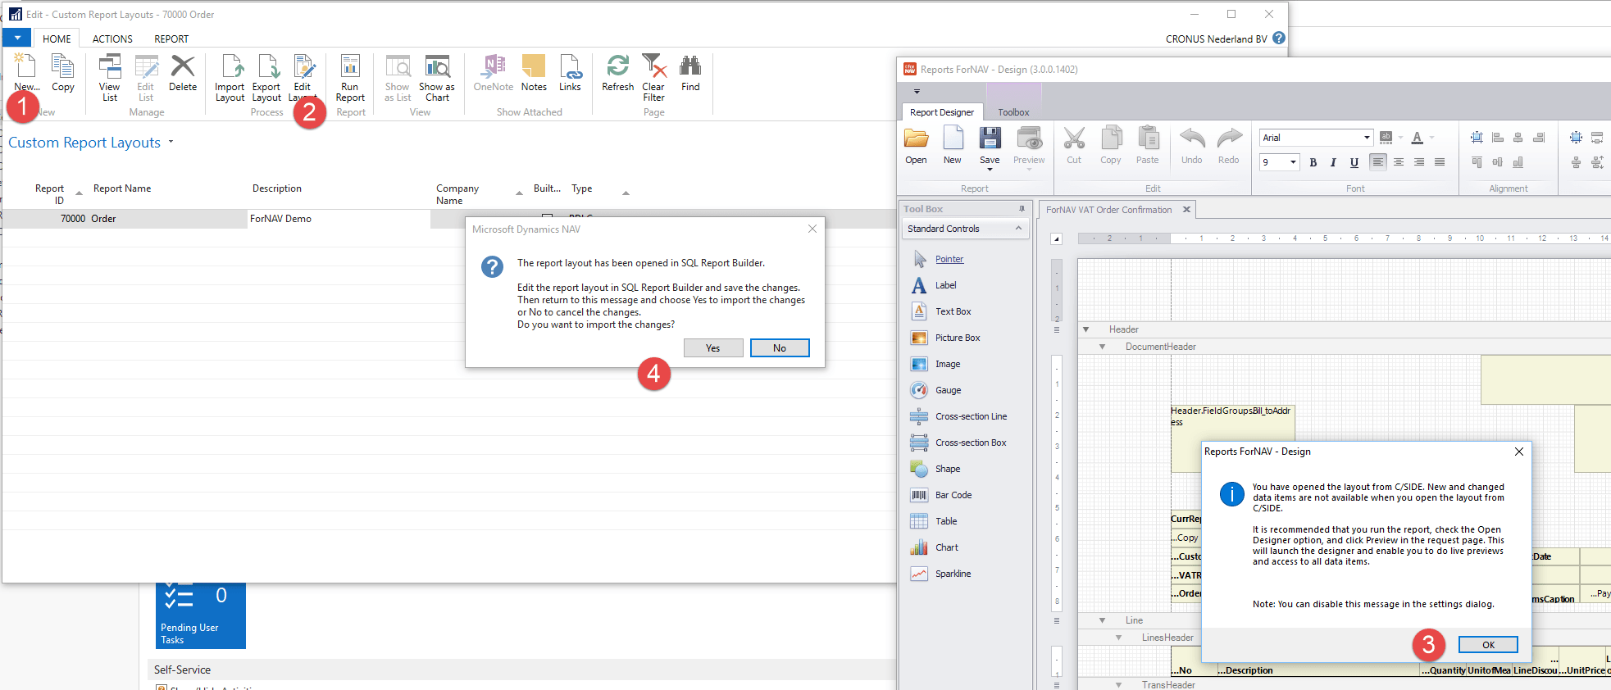Click OK in Reports ForNAV dialog
The image size is (1611, 690).
(1488, 645)
